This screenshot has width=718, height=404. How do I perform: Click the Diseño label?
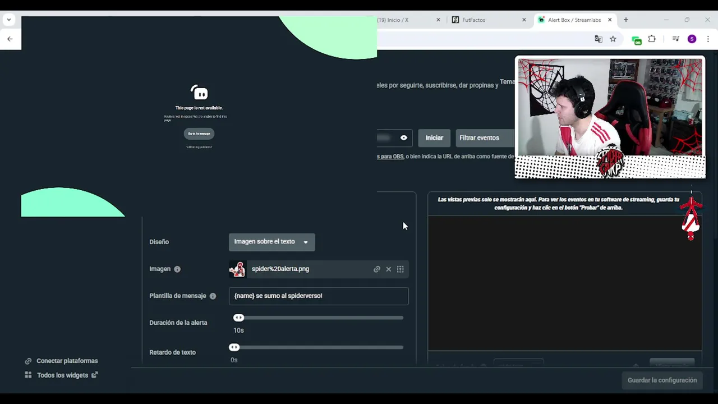point(159,242)
